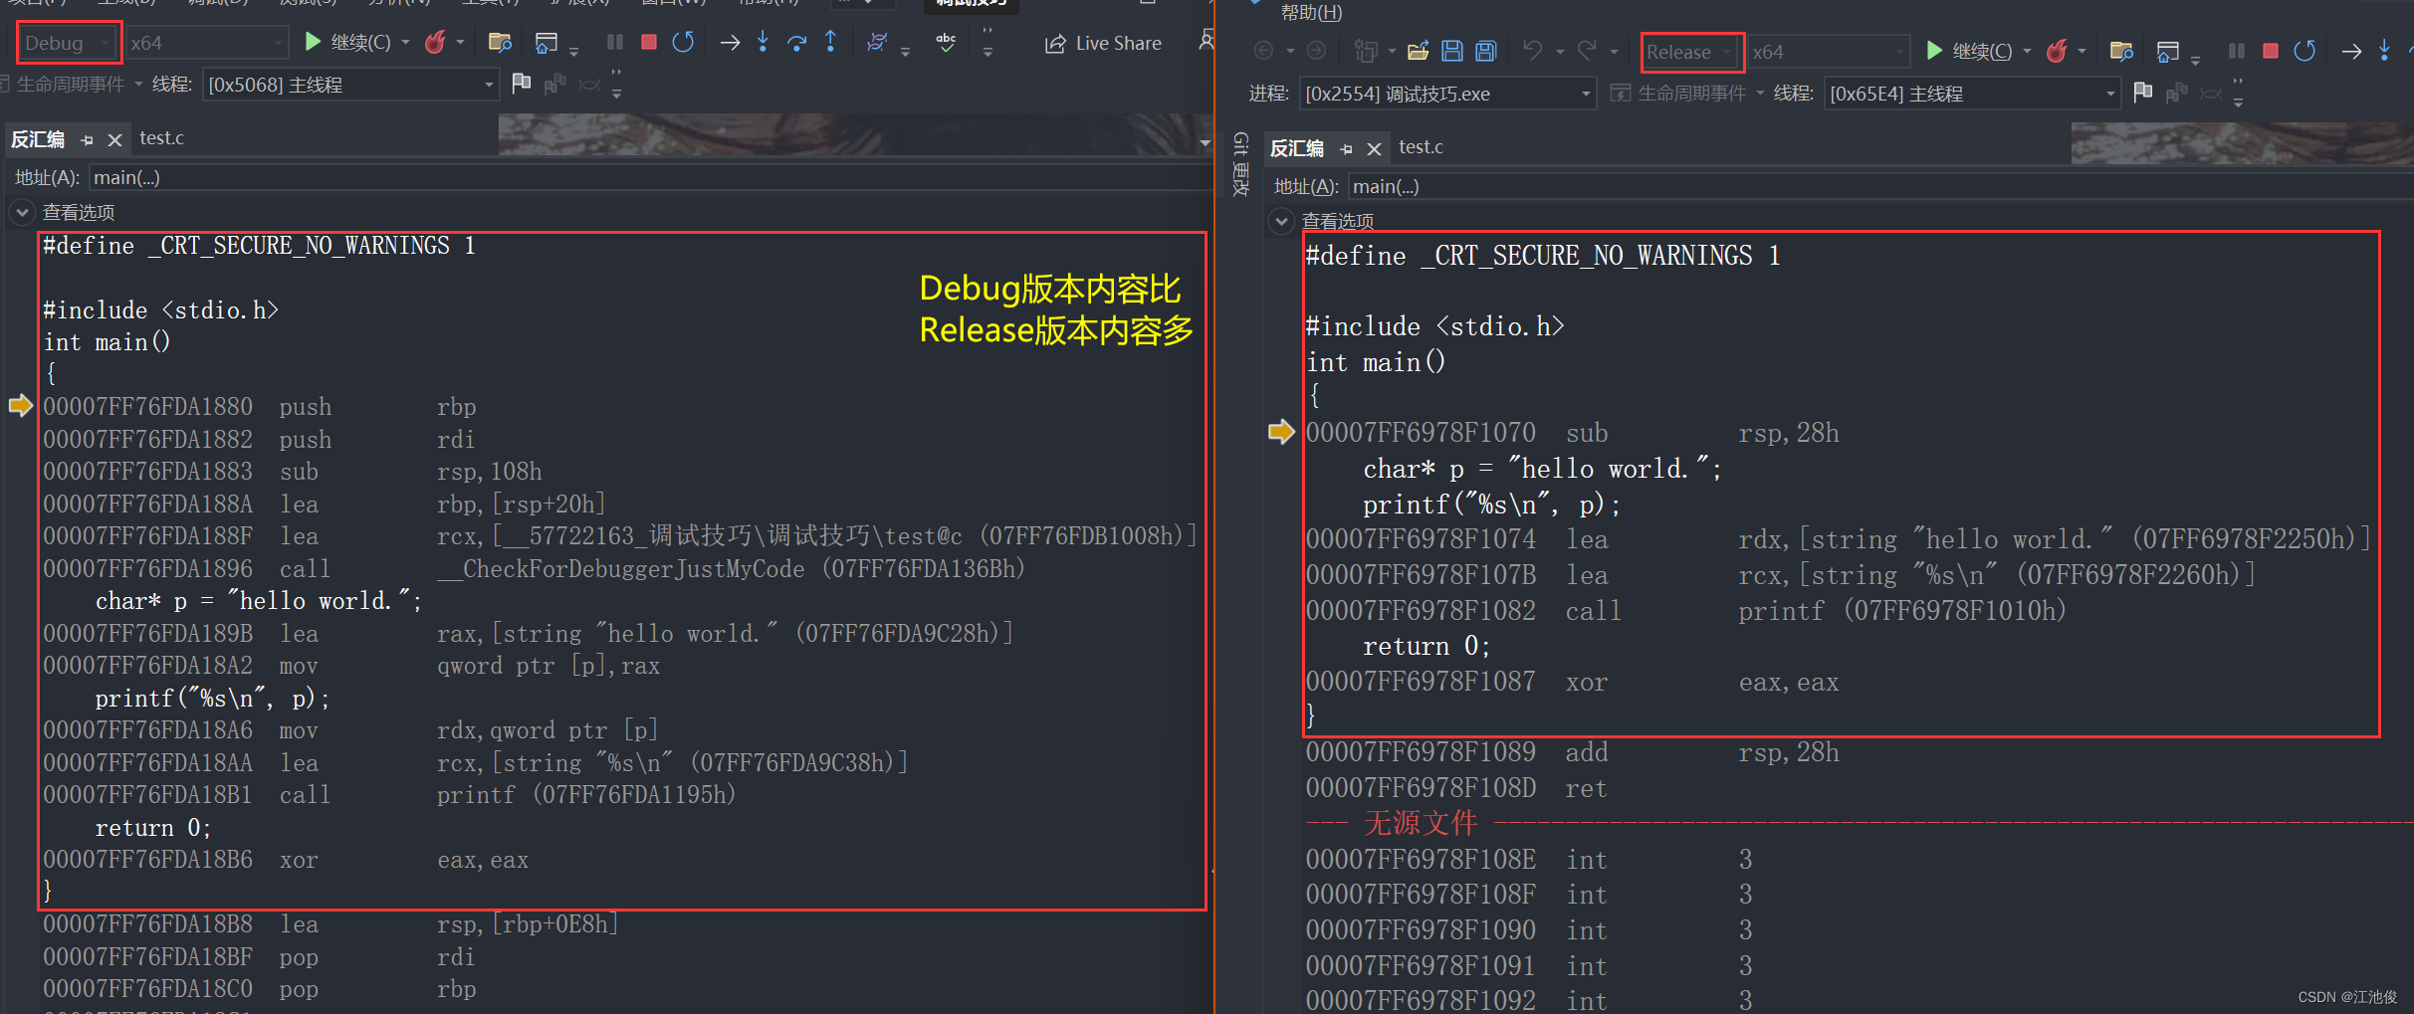The height and width of the screenshot is (1014, 2414).
Task: Switch to test.c tab in Debug window
Action: tap(162, 137)
